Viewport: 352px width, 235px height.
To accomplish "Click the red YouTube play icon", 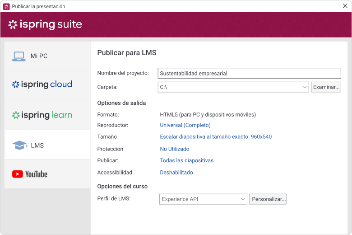I will pyautogui.click(x=18, y=174).
